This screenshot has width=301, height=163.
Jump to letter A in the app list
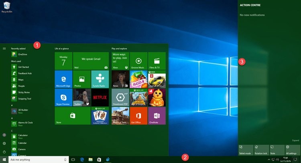pos(12,118)
